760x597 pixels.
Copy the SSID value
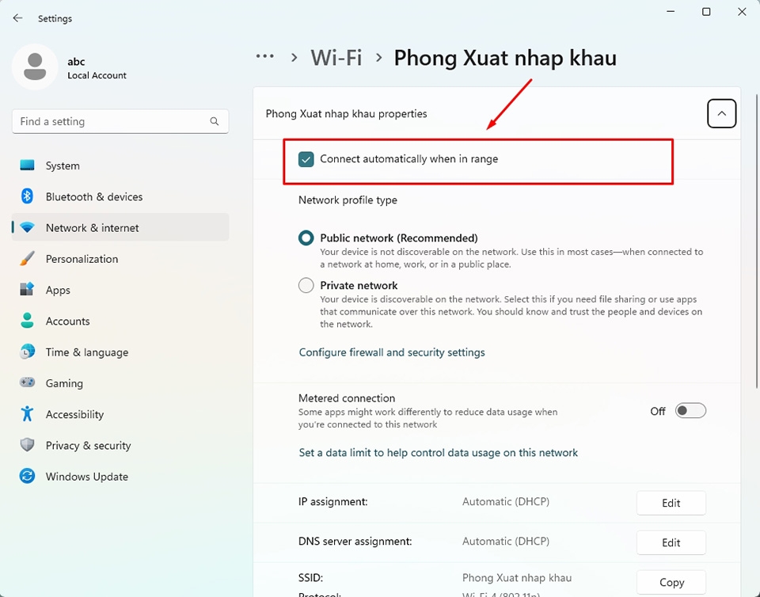(x=671, y=582)
